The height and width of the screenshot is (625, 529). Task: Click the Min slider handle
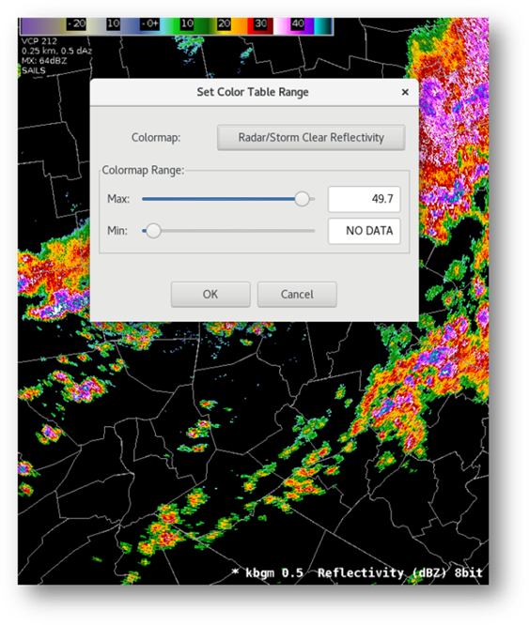pos(153,231)
